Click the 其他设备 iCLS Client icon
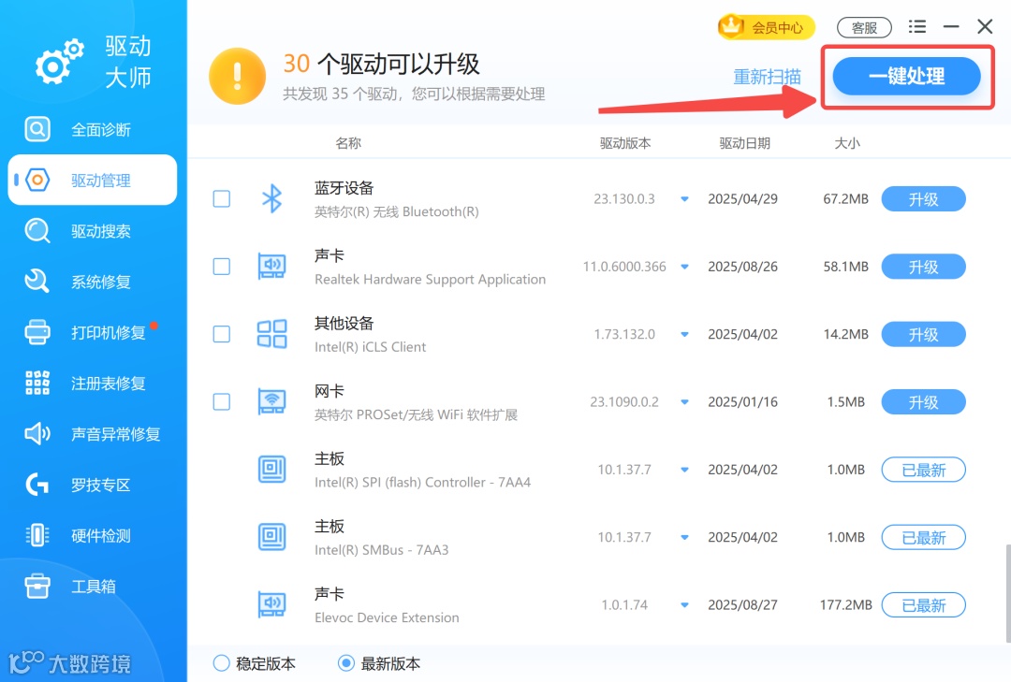 coord(272,334)
